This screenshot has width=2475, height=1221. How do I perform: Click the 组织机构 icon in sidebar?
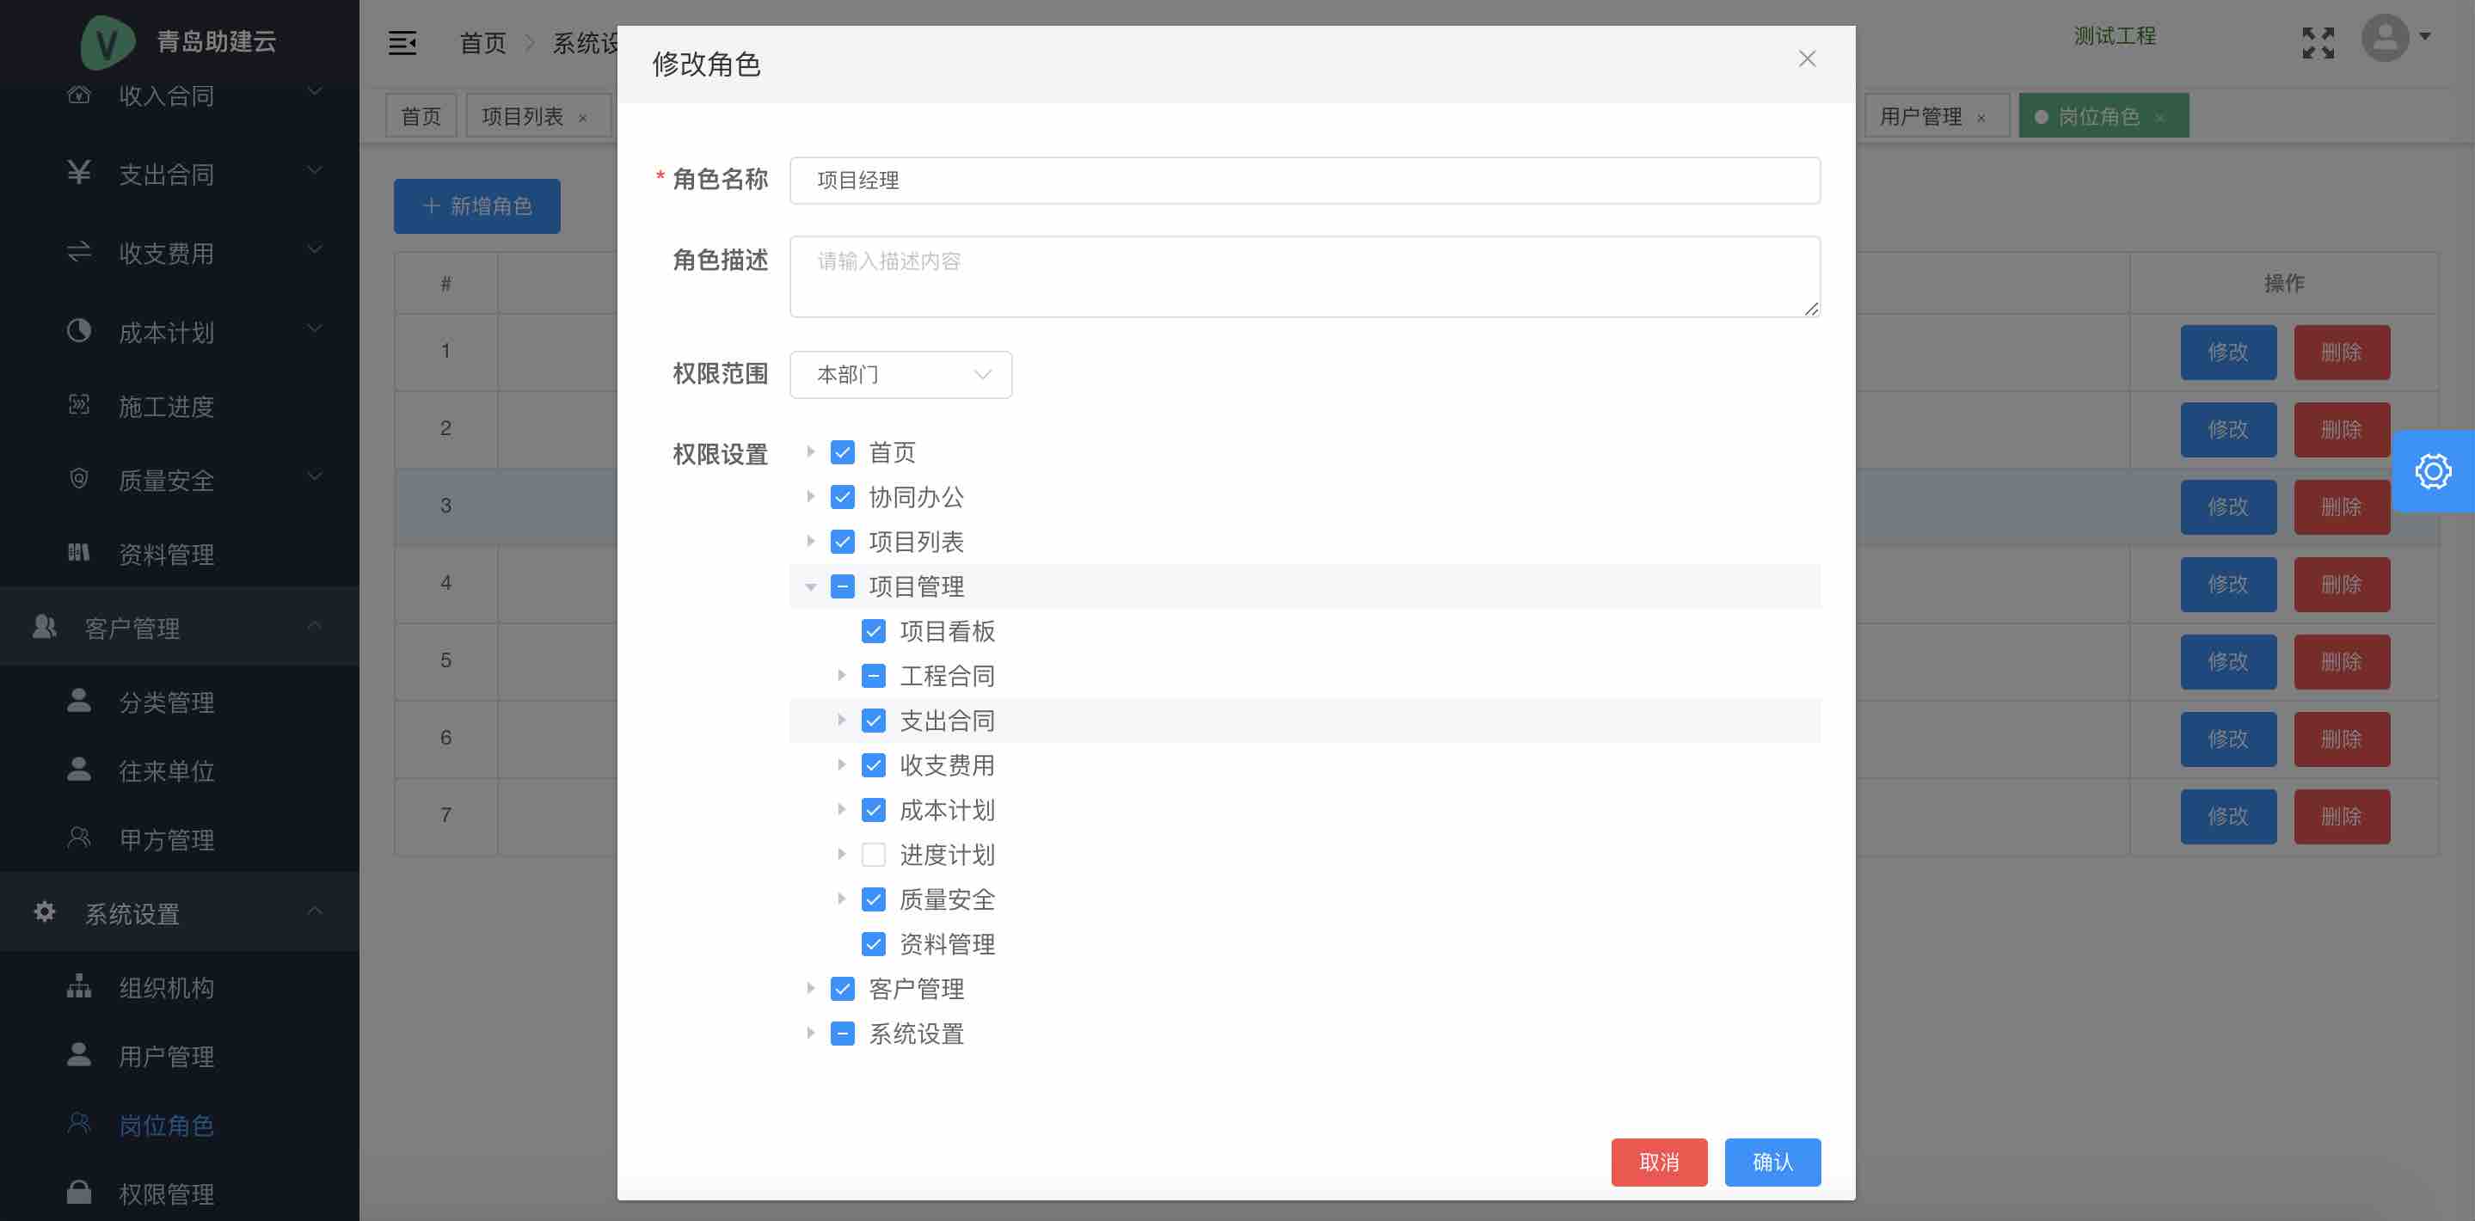(x=79, y=986)
